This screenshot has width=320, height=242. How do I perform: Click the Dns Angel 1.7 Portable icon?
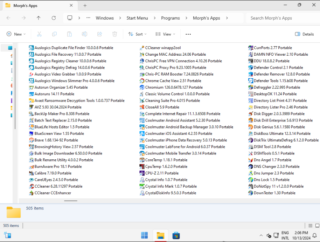(x=251, y=160)
